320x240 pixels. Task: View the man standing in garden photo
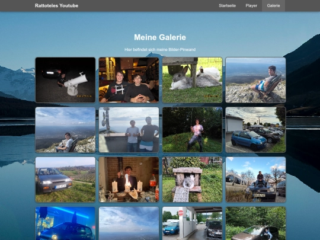192,130
